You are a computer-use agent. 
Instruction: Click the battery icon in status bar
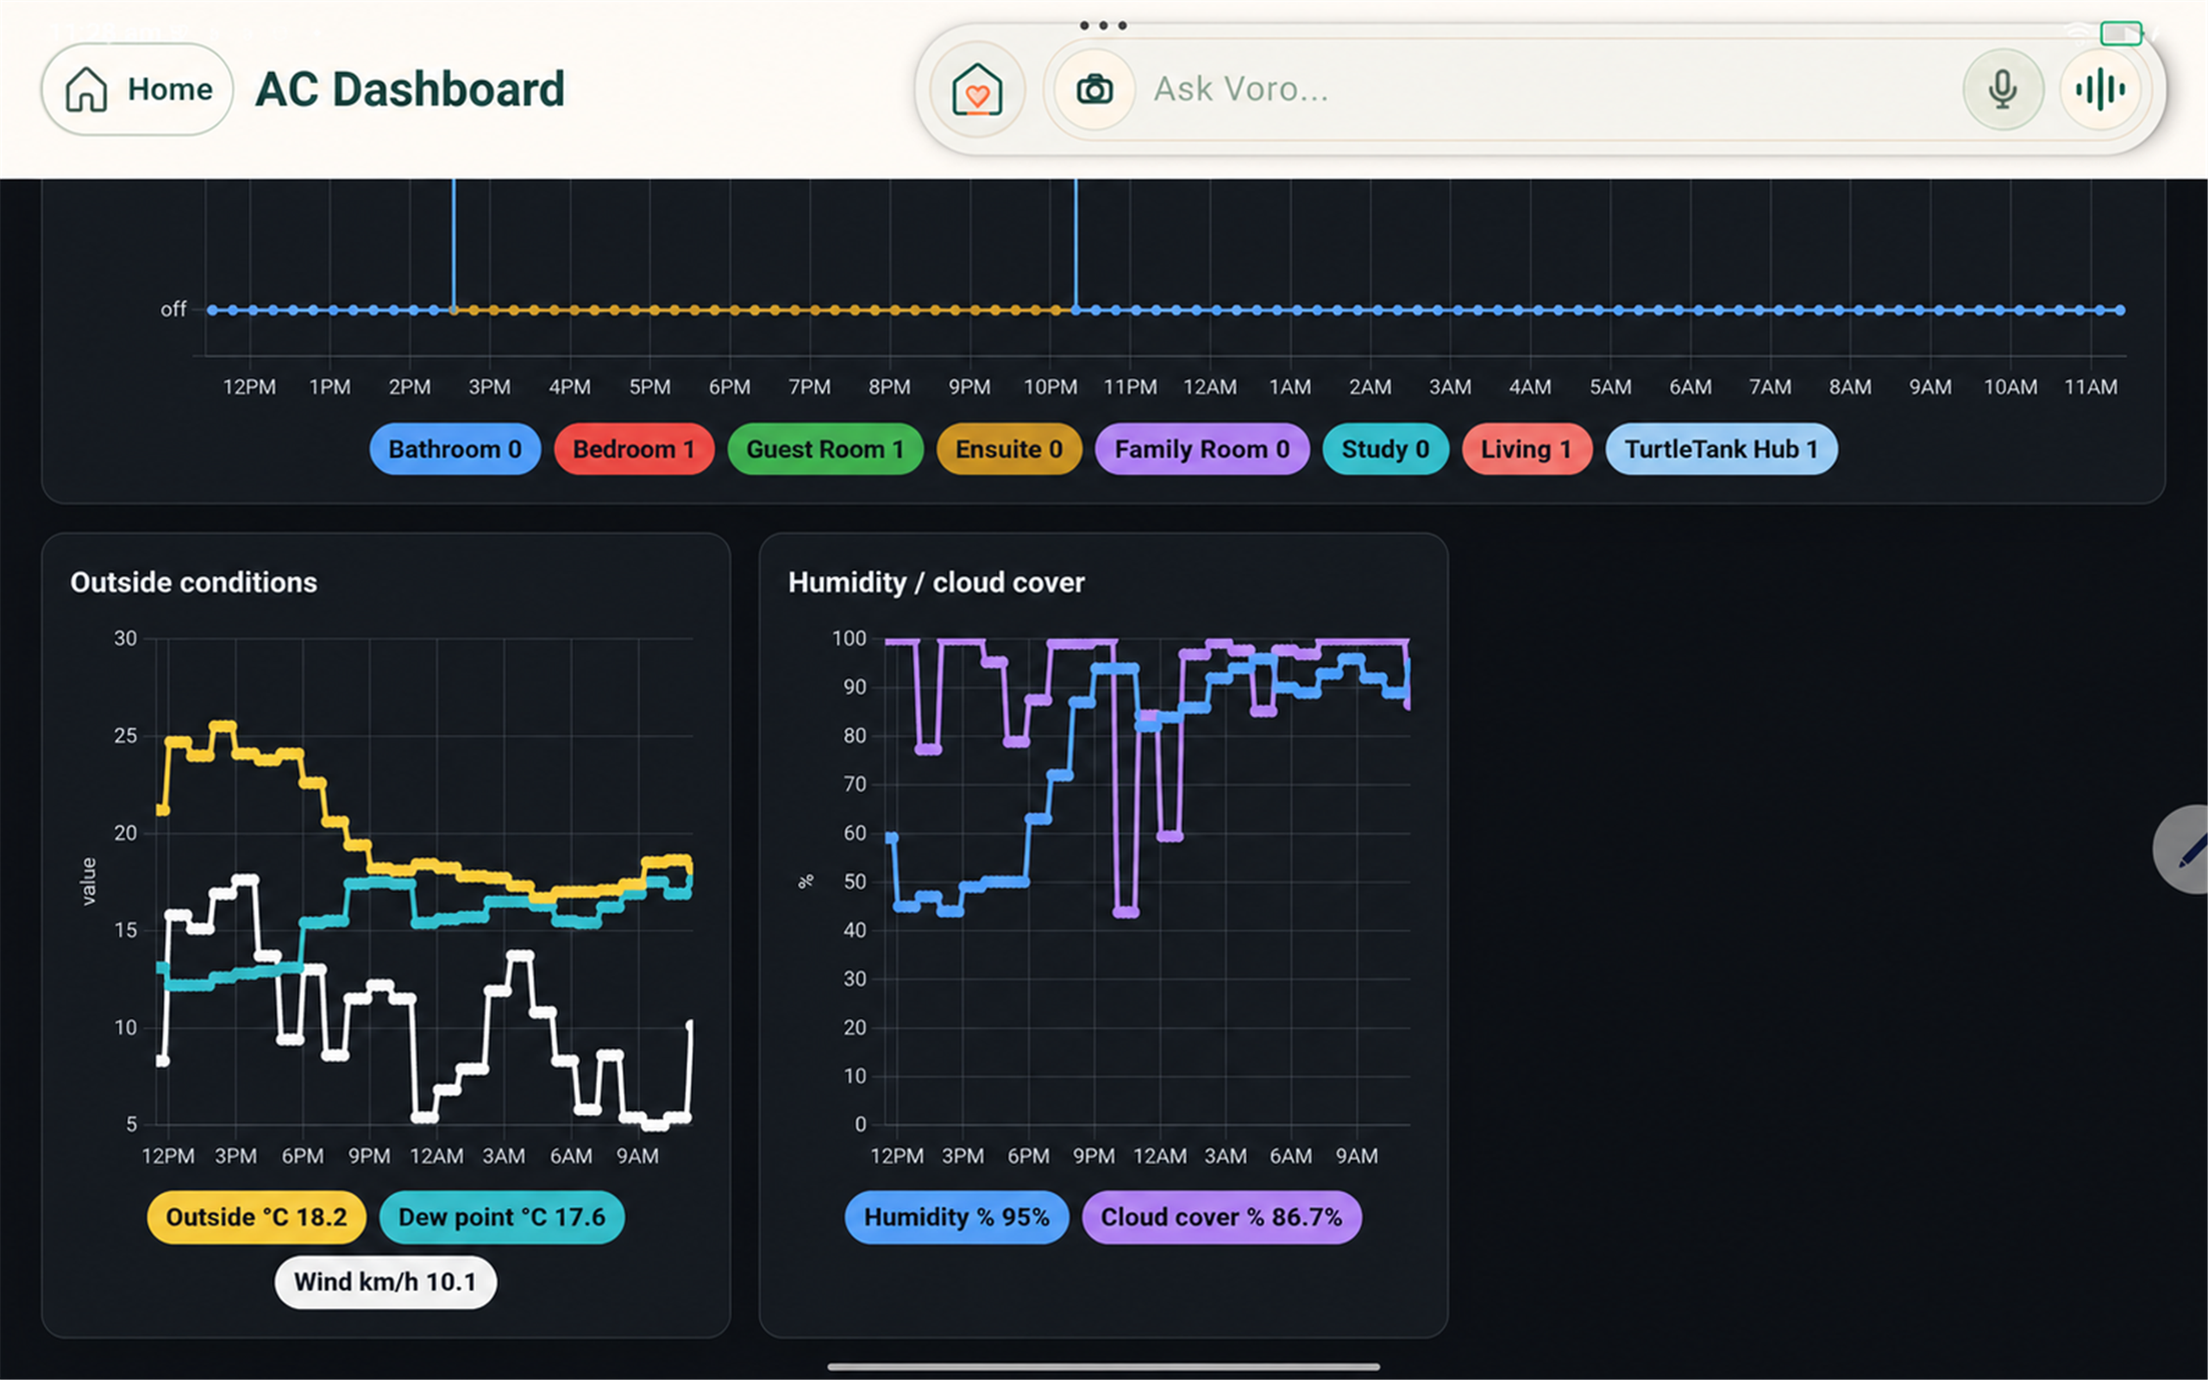pyautogui.click(x=2120, y=34)
